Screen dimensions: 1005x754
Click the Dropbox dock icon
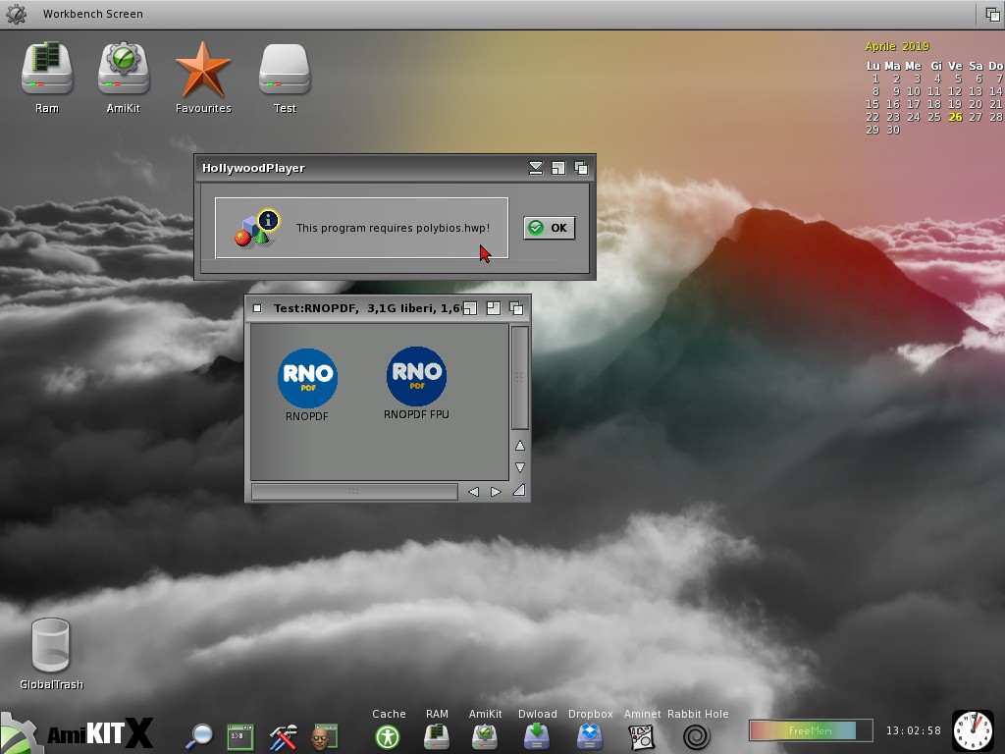click(590, 735)
